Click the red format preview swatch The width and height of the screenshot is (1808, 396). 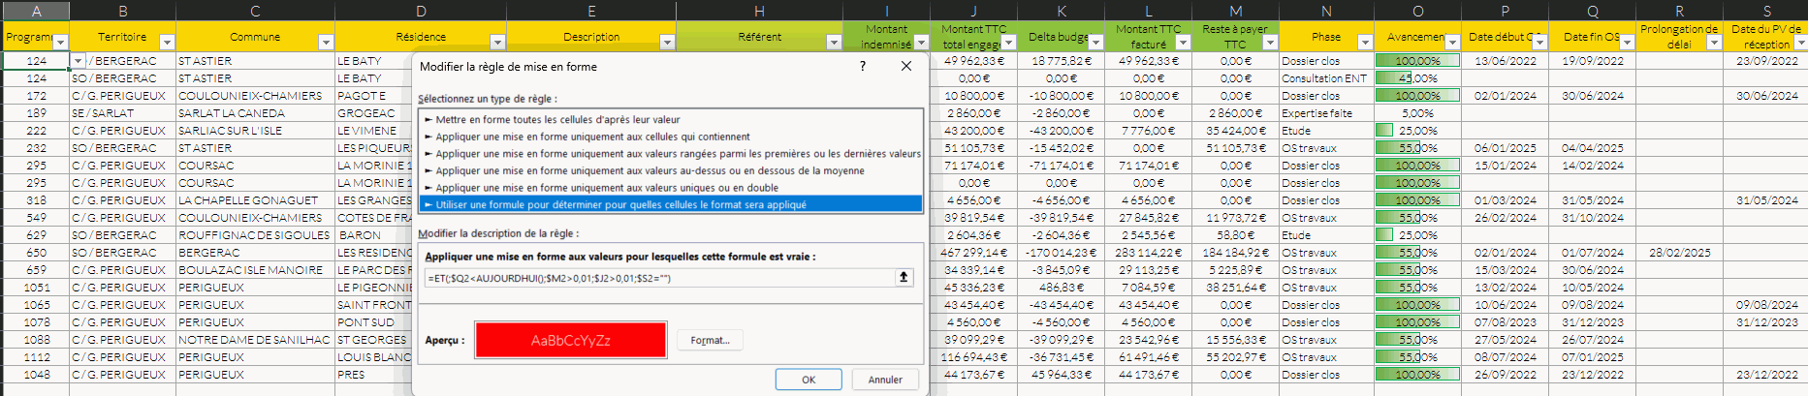pyautogui.click(x=570, y=340)
